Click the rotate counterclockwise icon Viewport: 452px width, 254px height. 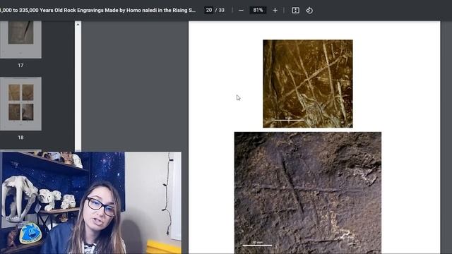click(x=309, y=11)
